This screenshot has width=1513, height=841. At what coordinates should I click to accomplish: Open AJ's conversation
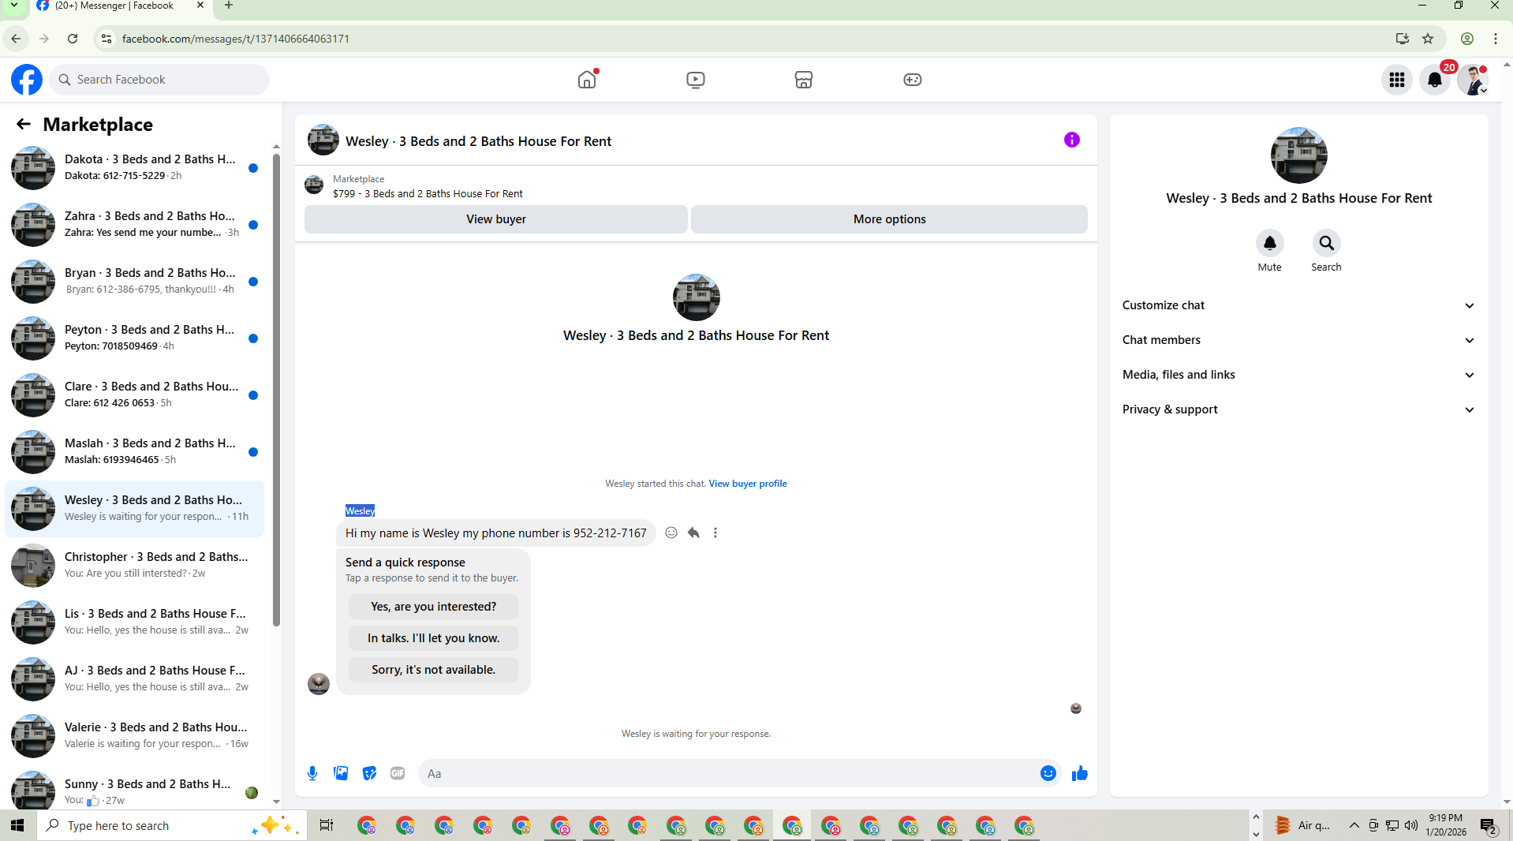click(x=136, y=678)
